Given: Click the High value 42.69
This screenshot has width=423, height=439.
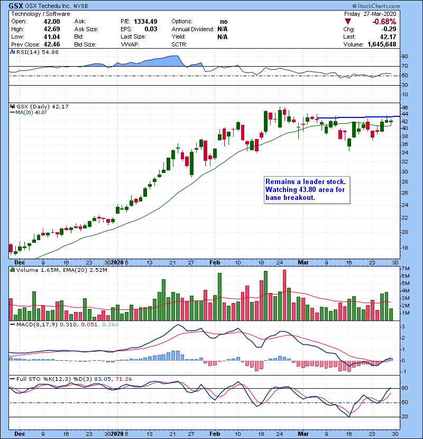Looking at the screenshot, I should [x=52, y=29].
